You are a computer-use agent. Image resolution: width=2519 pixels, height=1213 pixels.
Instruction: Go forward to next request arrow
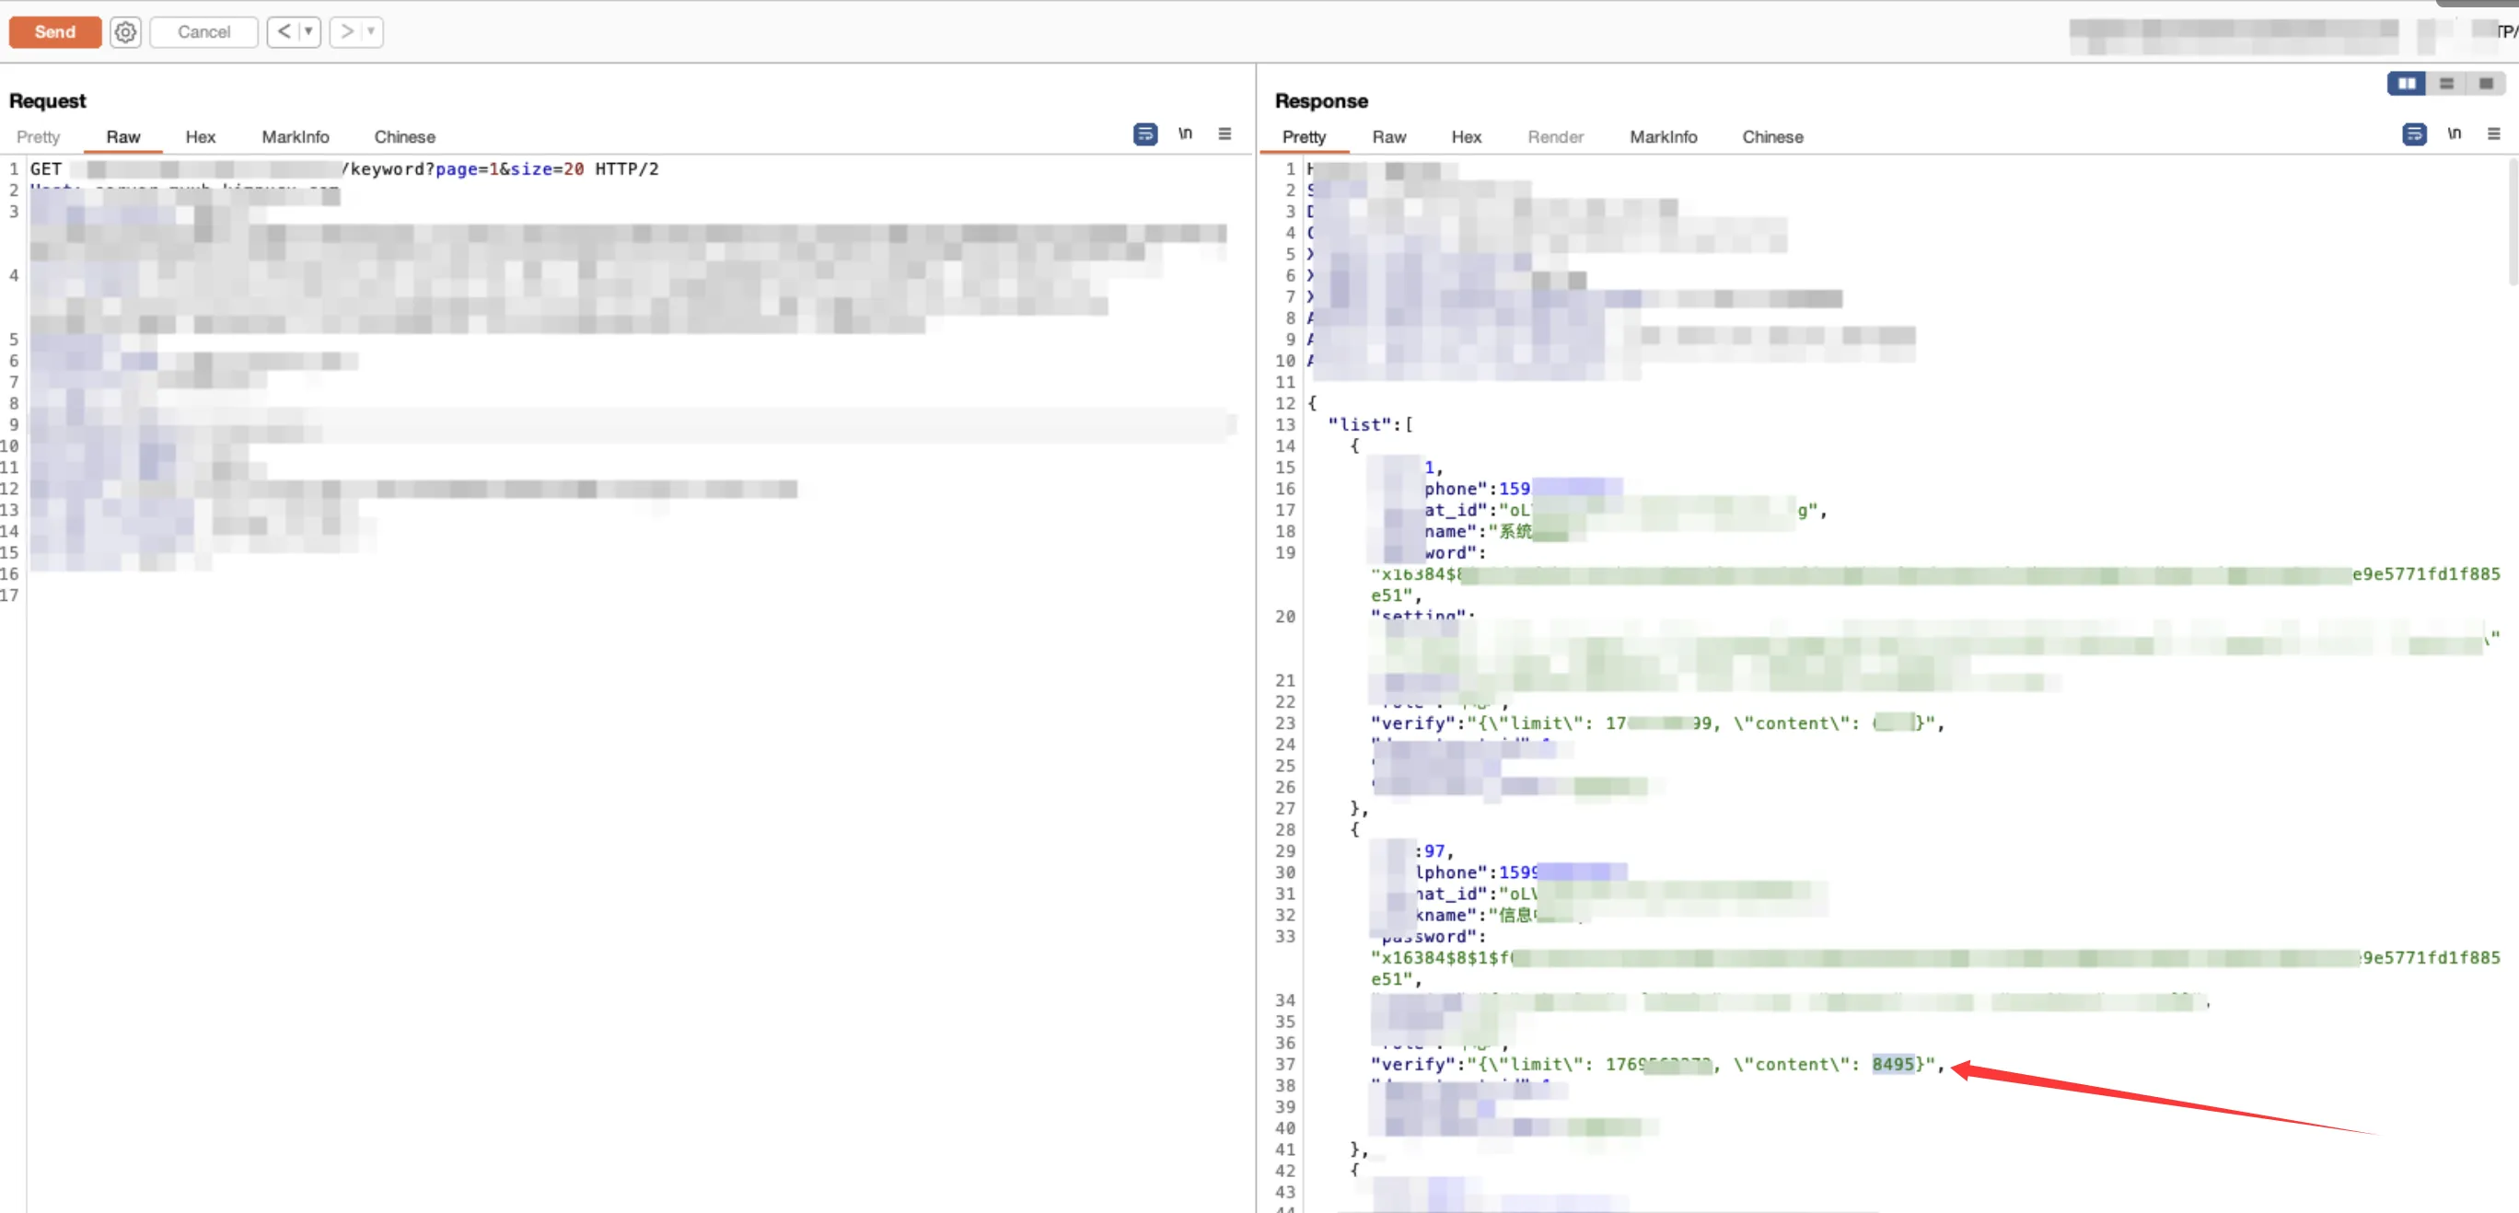[346, 32]
